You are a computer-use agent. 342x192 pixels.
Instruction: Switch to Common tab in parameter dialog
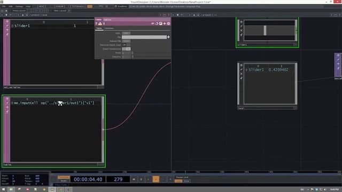click(x=109, y=28)
